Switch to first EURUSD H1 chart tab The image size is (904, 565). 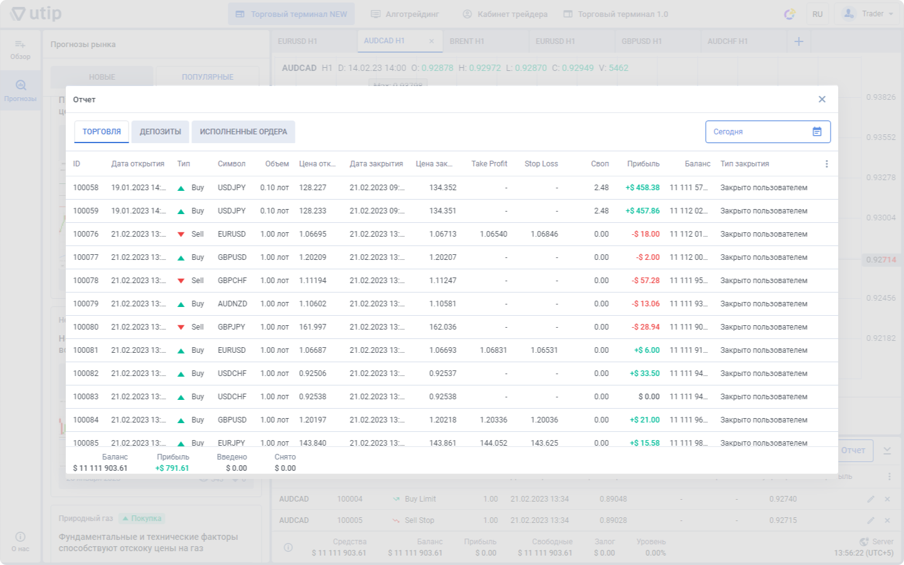314,41
